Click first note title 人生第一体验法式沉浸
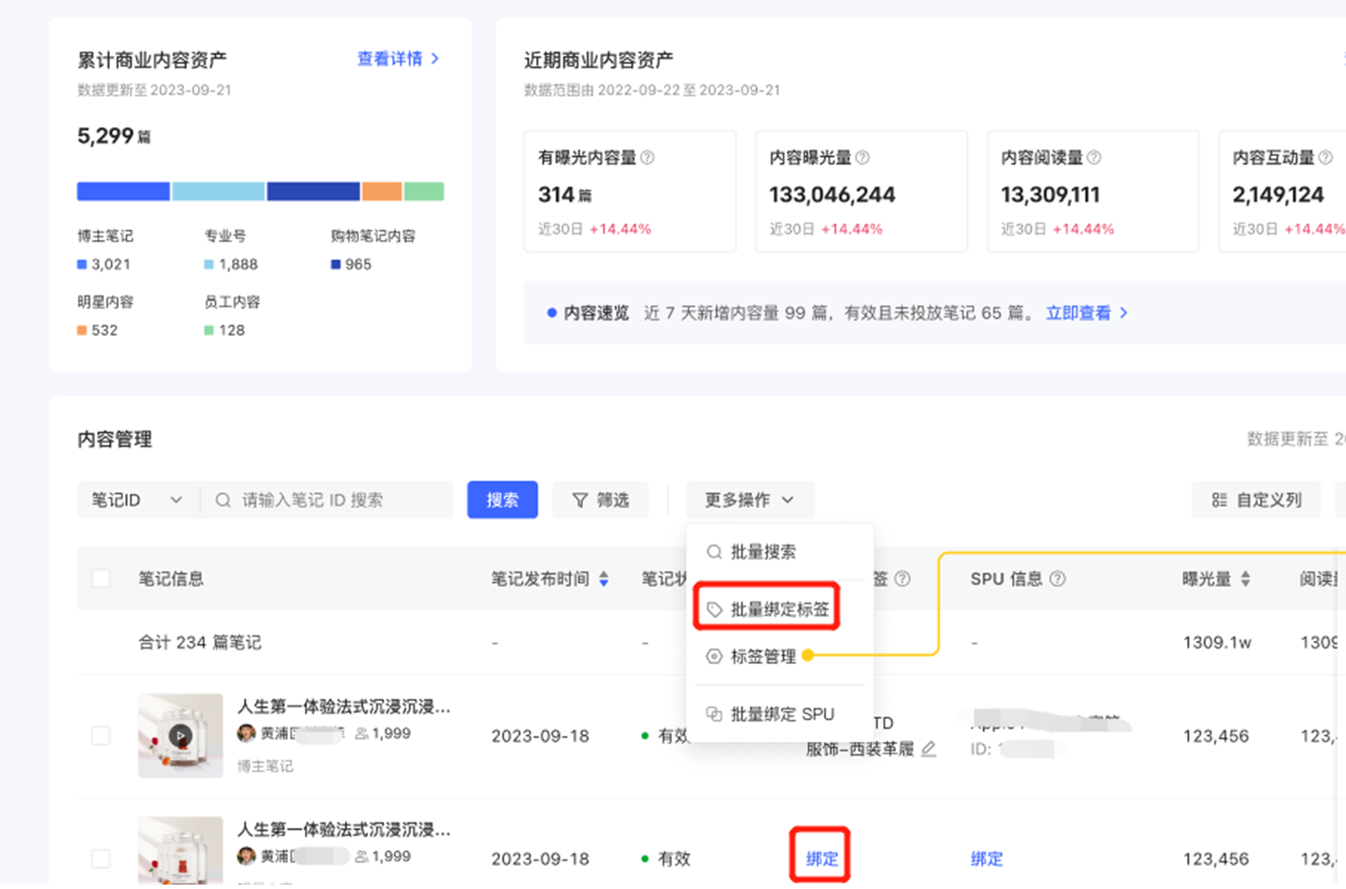1346x889 pixels. click(344, 706)
